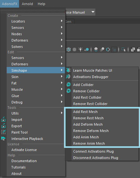Screen dimensions: 140x178
Task: Click the Export icon in the menu
Action: [x=3, y=126]
